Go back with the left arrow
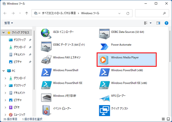172x122 pixels. pyautogui.click(x=5, y=13)
